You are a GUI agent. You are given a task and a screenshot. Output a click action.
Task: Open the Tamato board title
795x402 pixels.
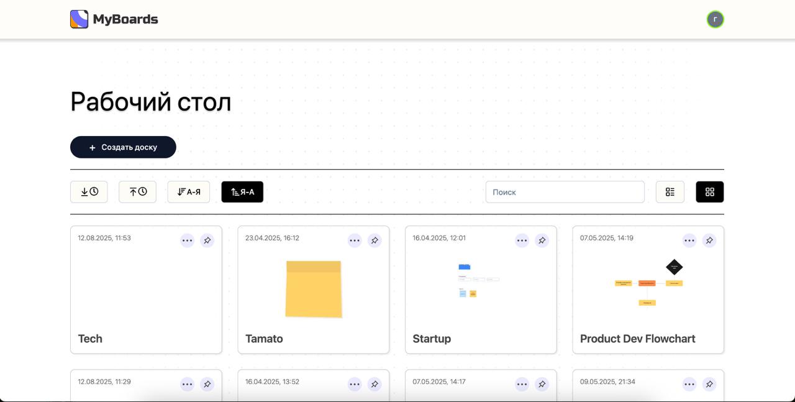pos(264,339)
